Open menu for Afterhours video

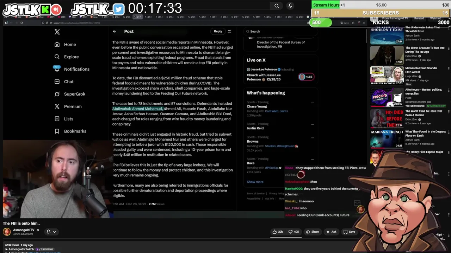(449, 90)
